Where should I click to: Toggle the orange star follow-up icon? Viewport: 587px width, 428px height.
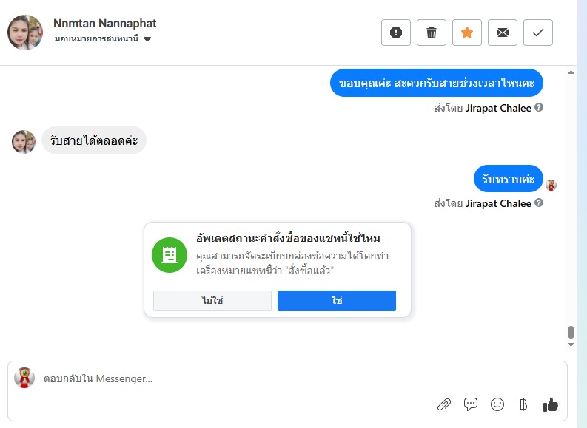(467, 33)
